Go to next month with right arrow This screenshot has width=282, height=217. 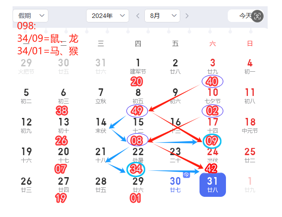(x=187, y=16)
